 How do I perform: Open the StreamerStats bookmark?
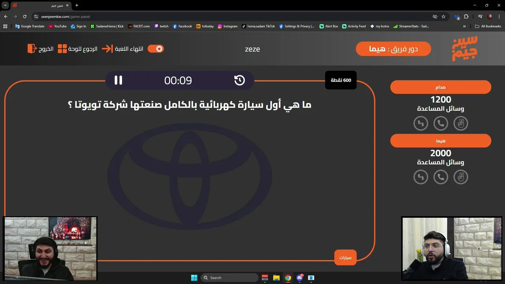tap(411, 26)
